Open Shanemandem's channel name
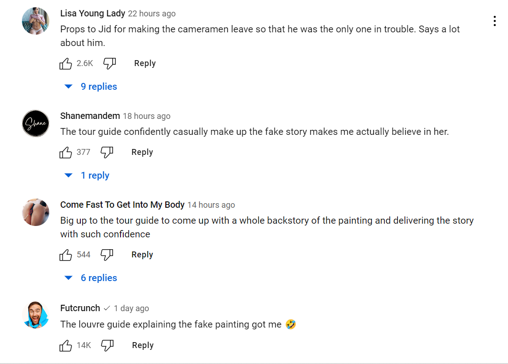Screen dimensions: 508x364 (x=90, y=116)
